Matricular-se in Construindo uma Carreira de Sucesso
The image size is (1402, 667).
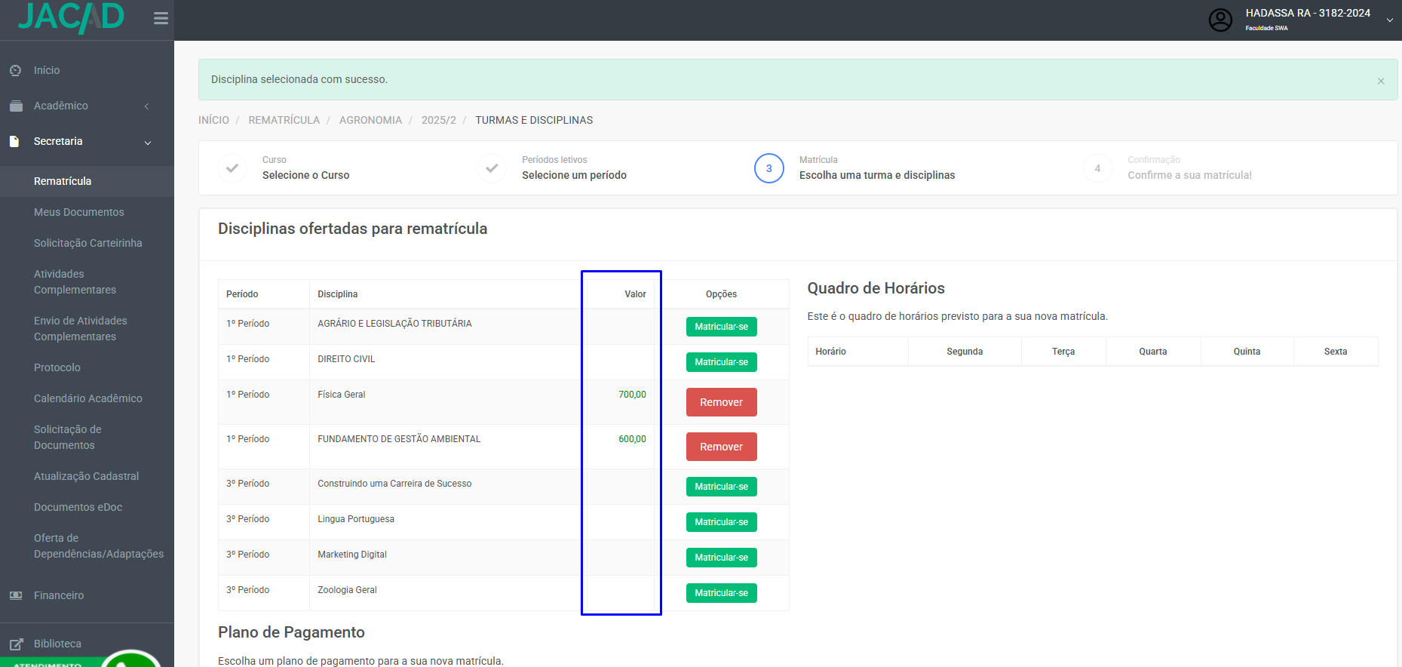point(722,487)
